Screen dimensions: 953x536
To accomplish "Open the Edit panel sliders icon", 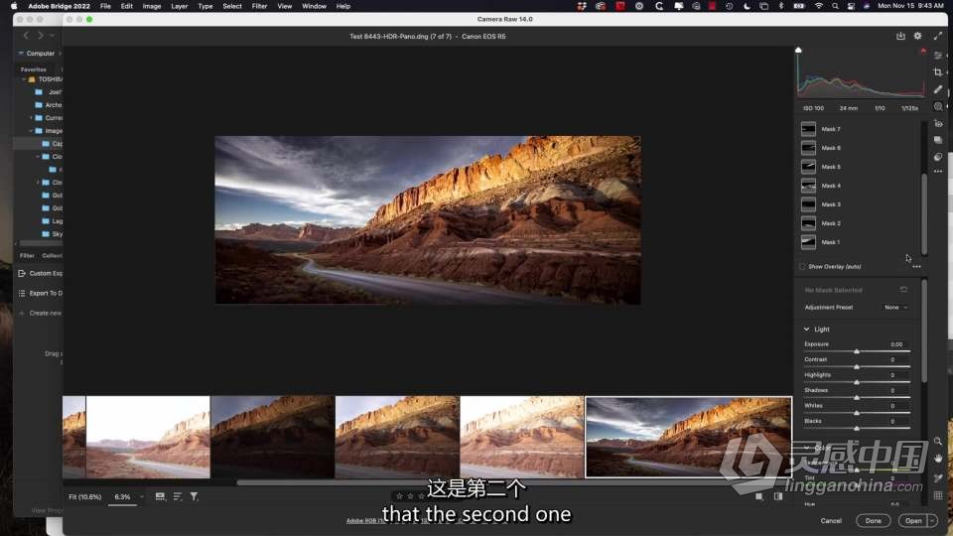I will [x=938, y=56].
